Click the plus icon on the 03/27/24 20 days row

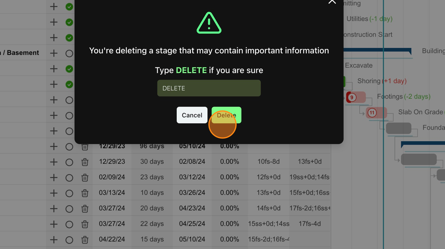coord(54,209)
